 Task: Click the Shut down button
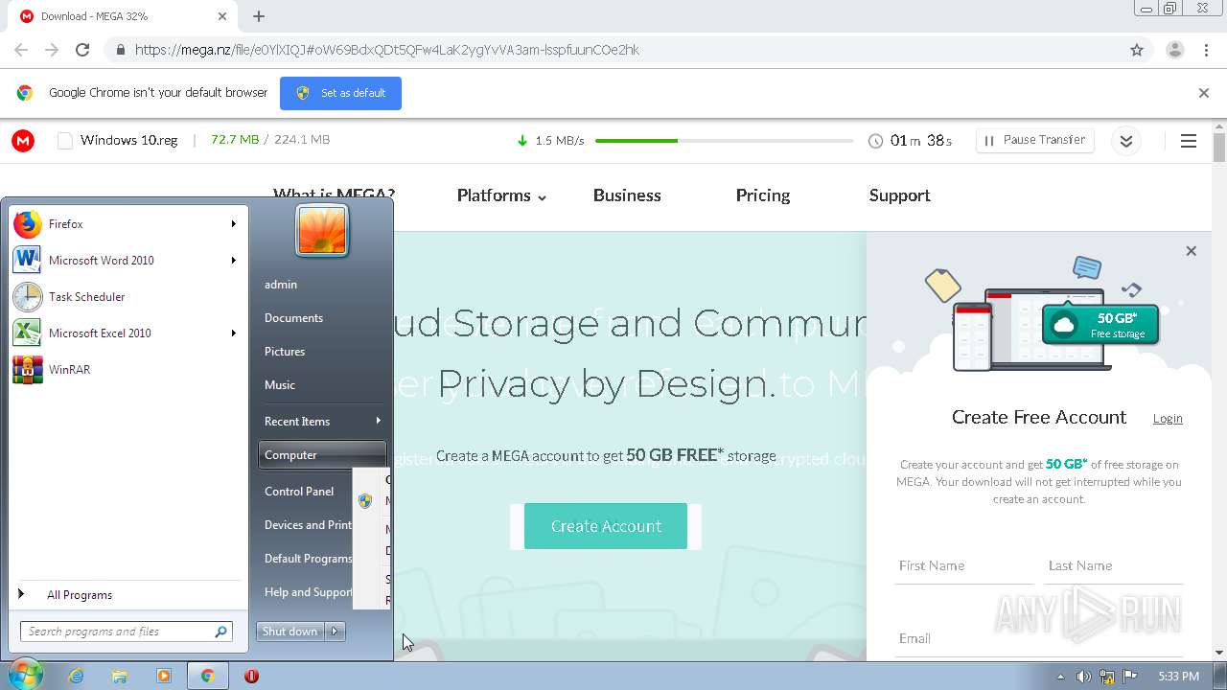click(290, 632)
